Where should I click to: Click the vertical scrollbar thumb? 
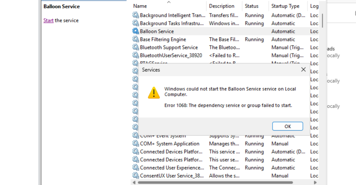point(322,20)
